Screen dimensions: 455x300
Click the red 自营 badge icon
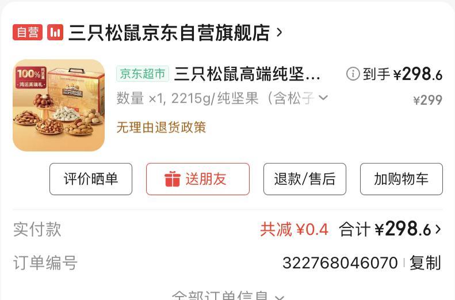point(28,32)
